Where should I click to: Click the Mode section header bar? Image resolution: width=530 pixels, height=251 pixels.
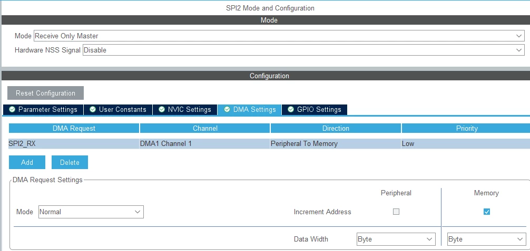point(266,20)
